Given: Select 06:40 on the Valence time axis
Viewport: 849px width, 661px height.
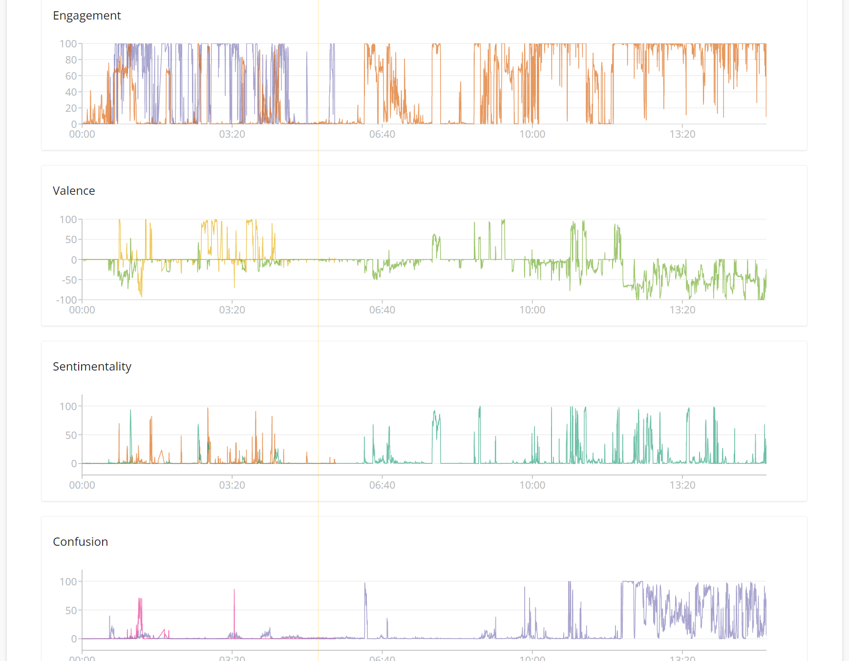Looking at the screenshot, I should tap(382, 310).
